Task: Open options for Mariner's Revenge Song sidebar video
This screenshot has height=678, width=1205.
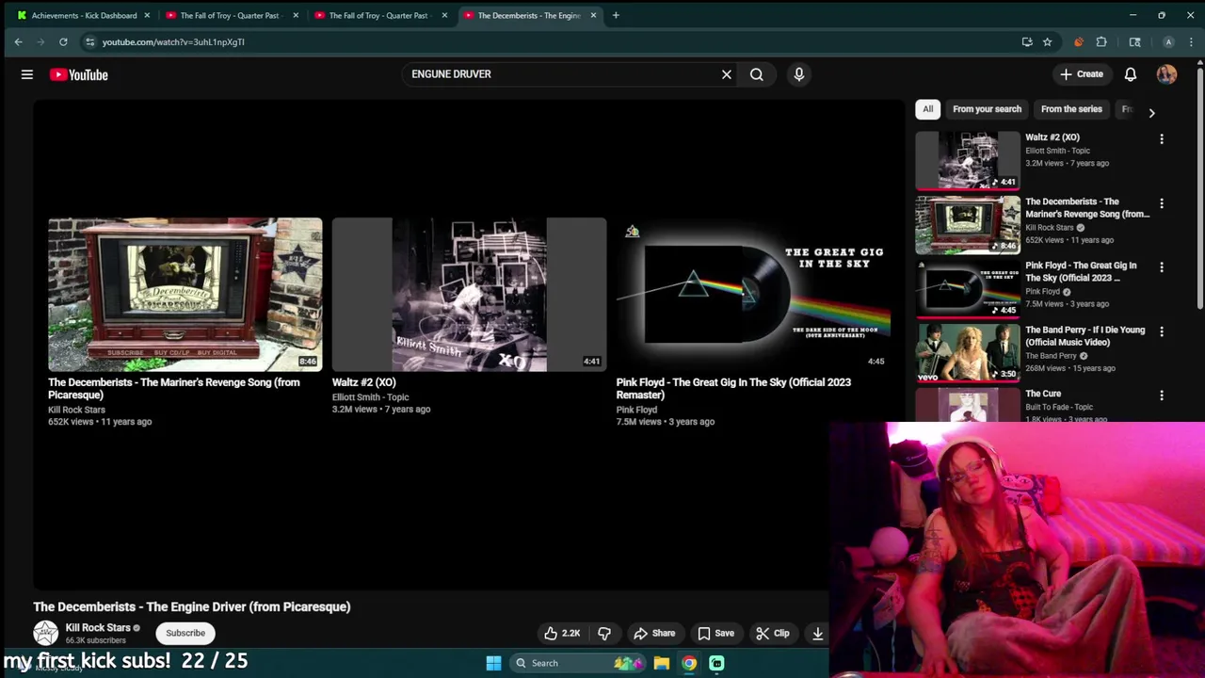Action: coord(1162,203)
